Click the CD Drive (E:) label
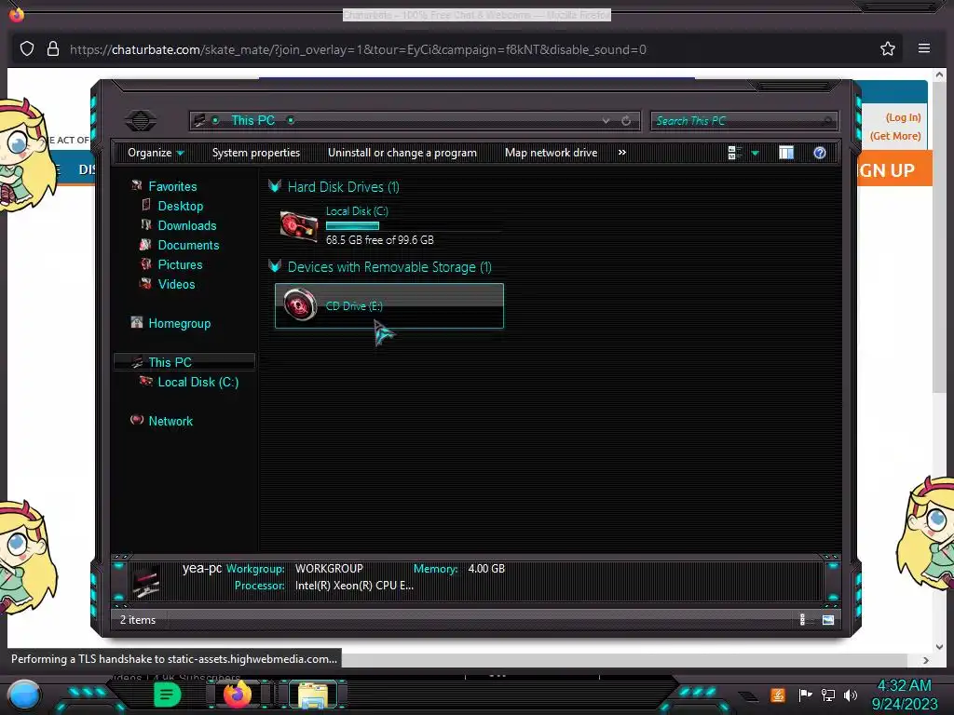 click(x=354, y=305)
